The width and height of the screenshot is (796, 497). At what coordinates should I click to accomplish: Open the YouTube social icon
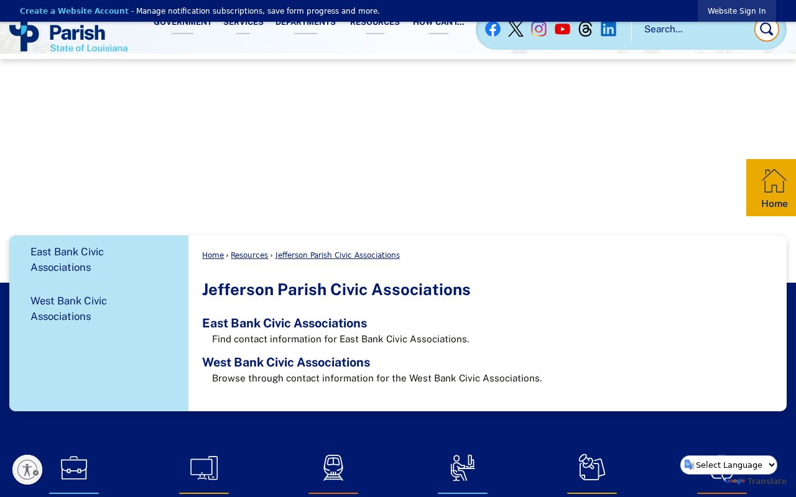pos(562,29)
